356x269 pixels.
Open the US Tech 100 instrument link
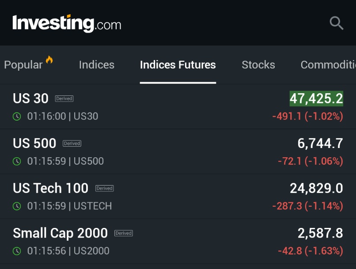(51, 188)
